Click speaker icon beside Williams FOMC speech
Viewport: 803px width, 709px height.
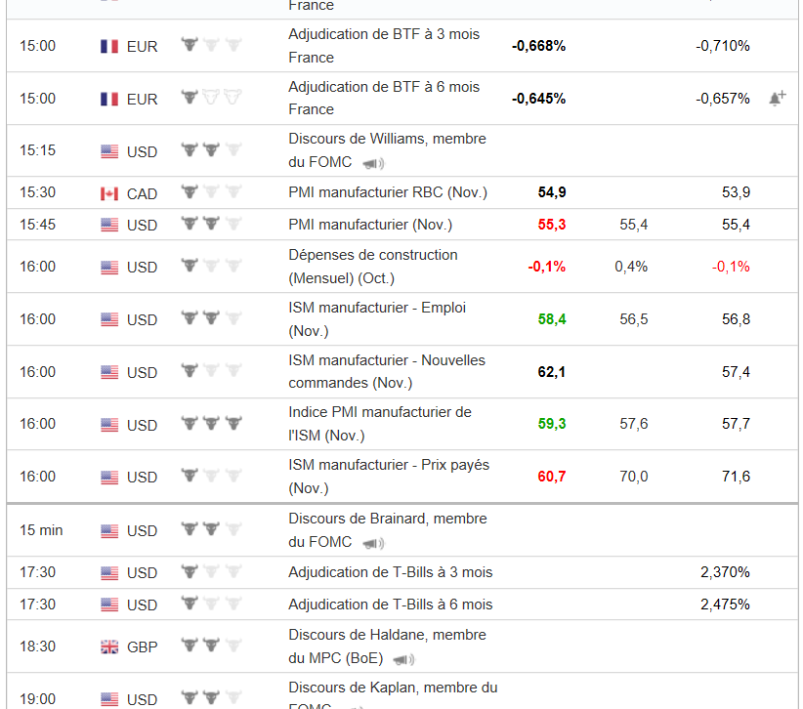(373, 163)
